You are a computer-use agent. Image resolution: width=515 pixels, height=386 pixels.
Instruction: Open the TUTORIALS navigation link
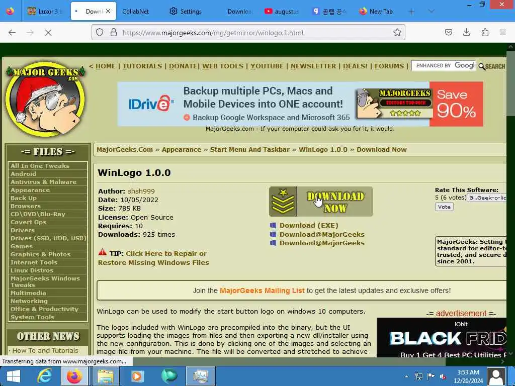[142, 66]
